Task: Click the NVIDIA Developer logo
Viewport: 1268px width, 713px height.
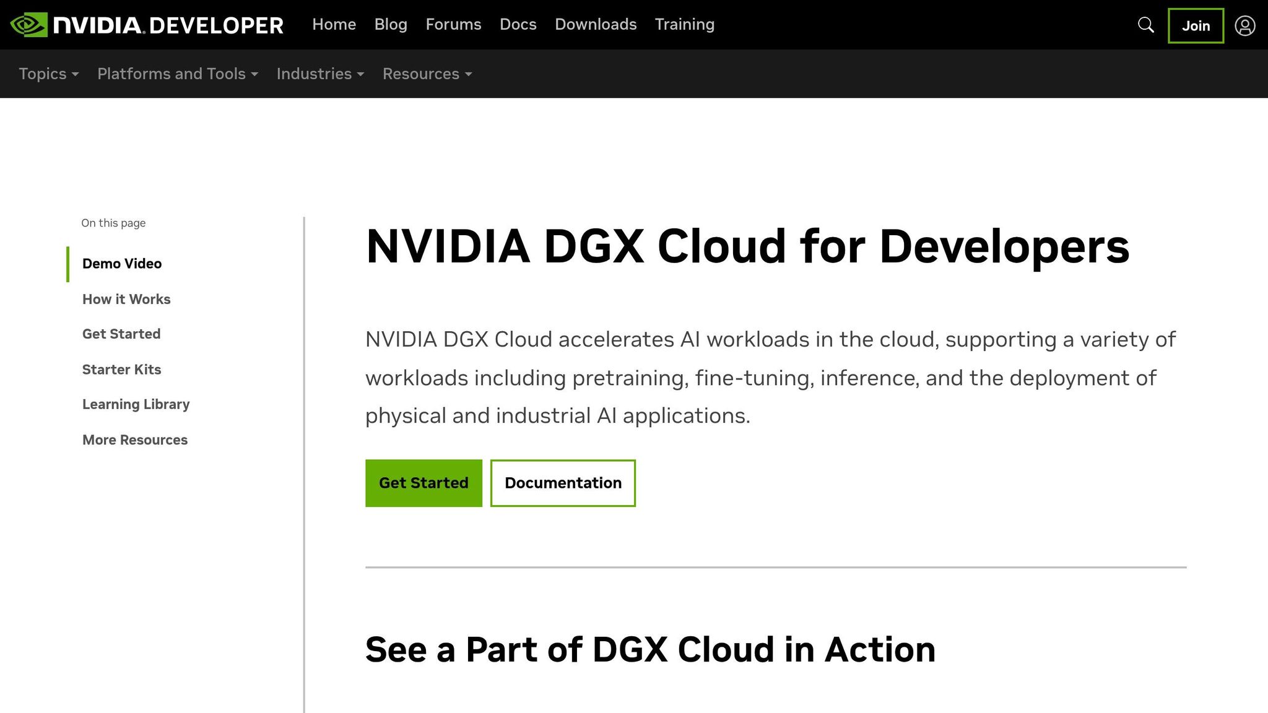Action: tap(149, 25)
